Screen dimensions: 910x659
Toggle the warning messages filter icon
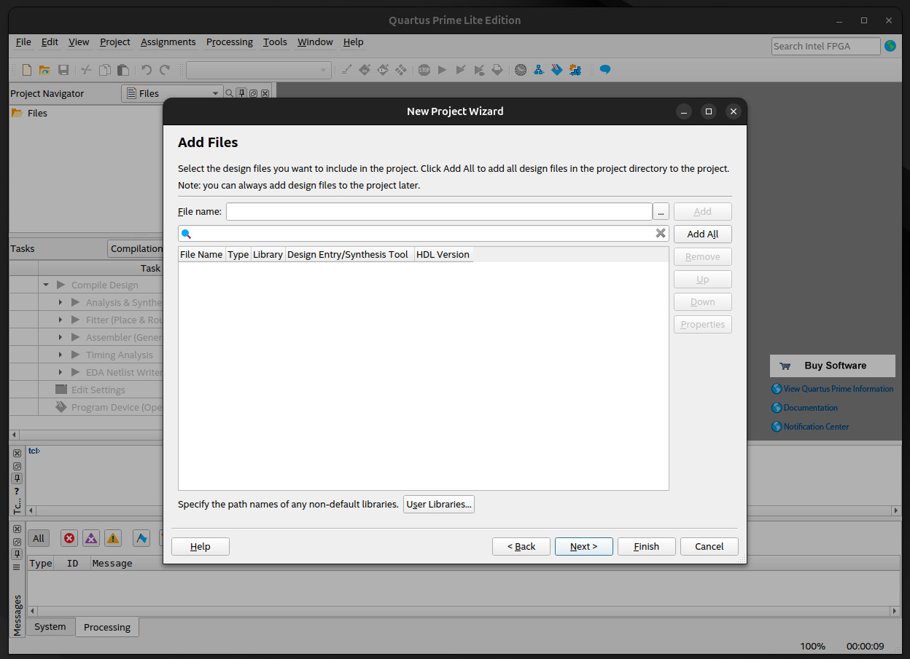click(113, 538)
